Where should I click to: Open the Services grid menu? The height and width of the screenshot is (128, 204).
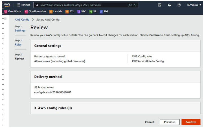23,5
